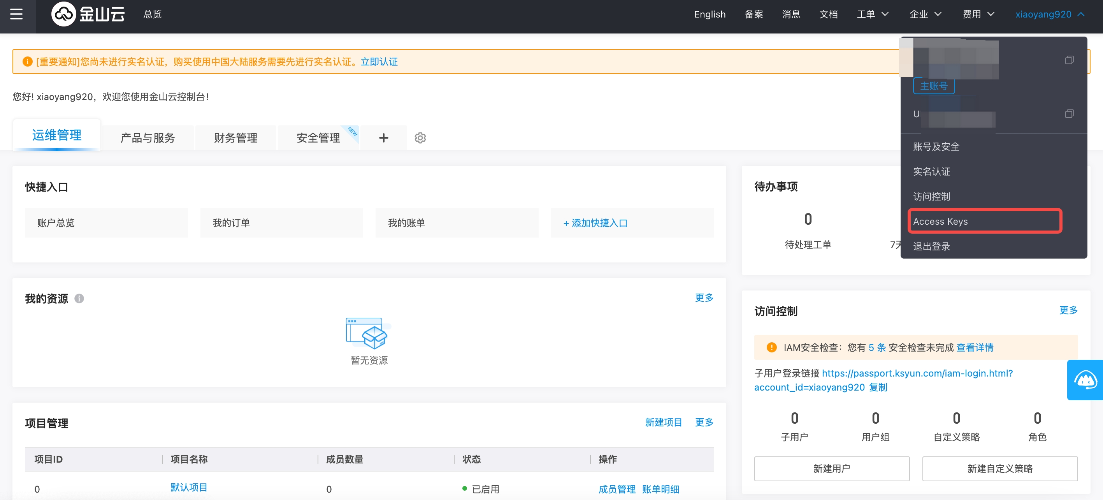Viewport: 1103px width, 500px height.
Task: Click the info icon beside 我的资源
Action: click(79, 299)
